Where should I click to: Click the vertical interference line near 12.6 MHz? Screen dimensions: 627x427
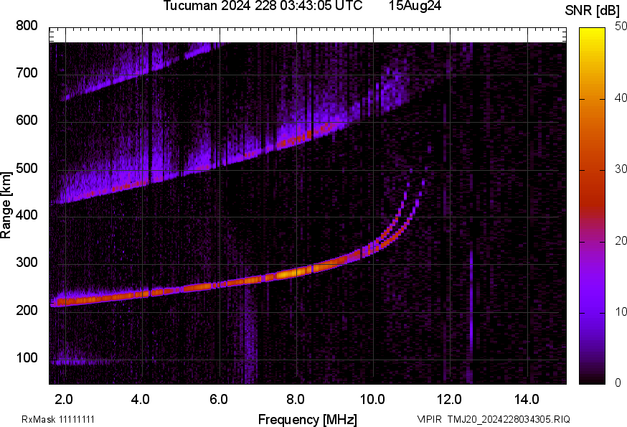(x=471, y=301)
